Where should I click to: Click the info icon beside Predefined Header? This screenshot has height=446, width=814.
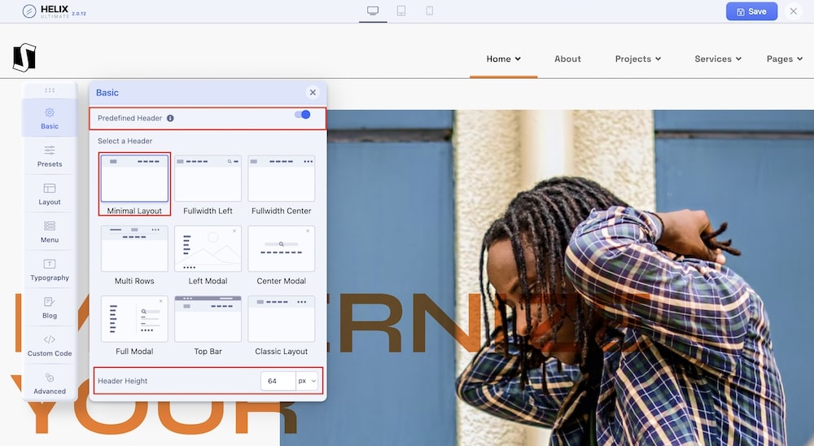[170, 118]
